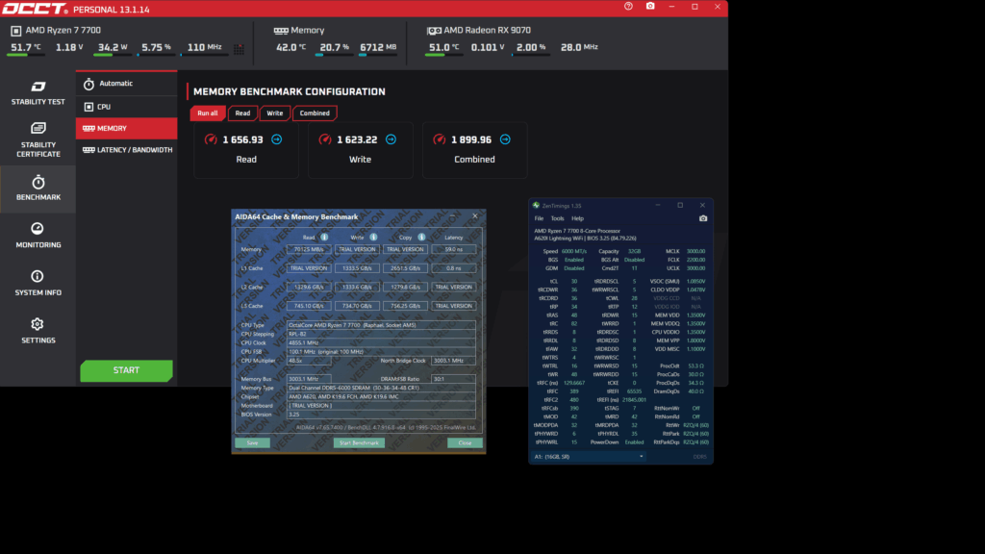Click ZenTimings tREFI value 65535
This screenshot has height=554, width=985.
pos(635,391)
